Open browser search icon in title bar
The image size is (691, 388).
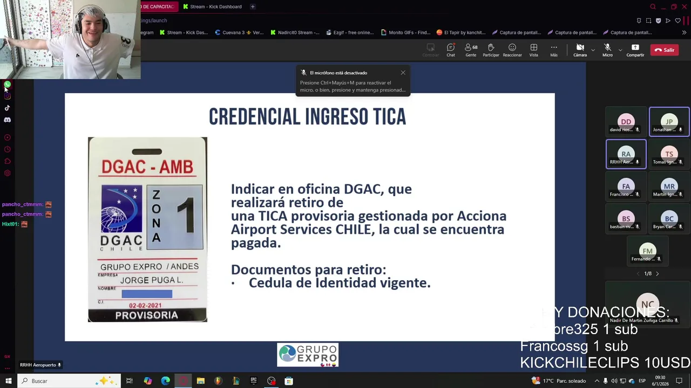pos(653,6)
